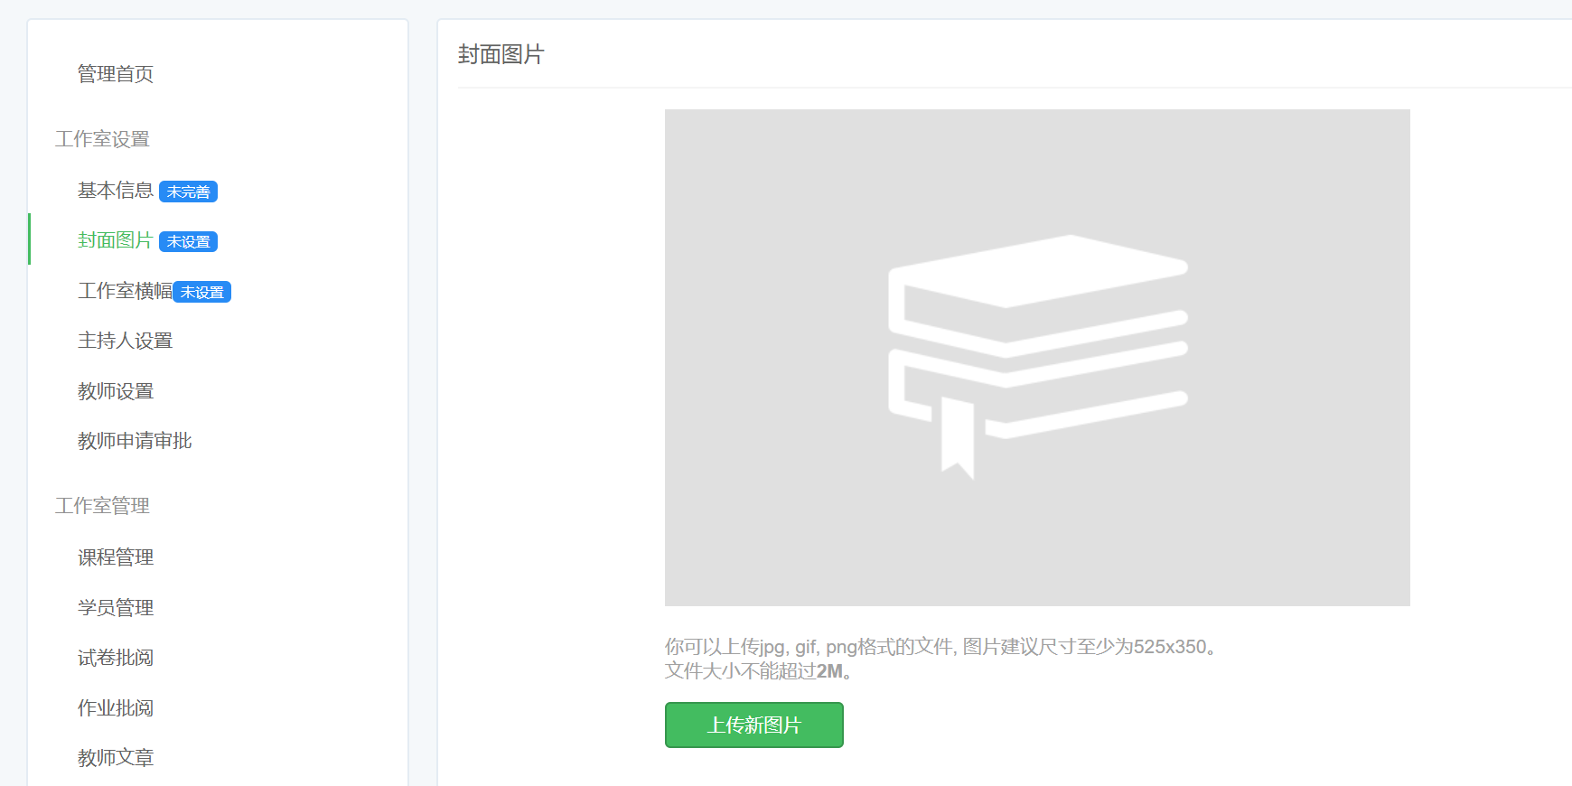Open 学员管理 from the sidebar
Image resolution: width=1572 pixels, height=786 pixels.
click(x=116, y=608)
